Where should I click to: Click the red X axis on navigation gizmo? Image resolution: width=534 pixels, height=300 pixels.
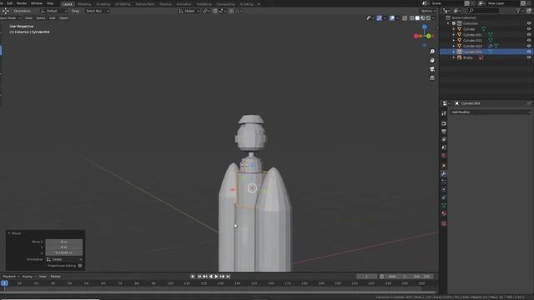pos(416,36)
